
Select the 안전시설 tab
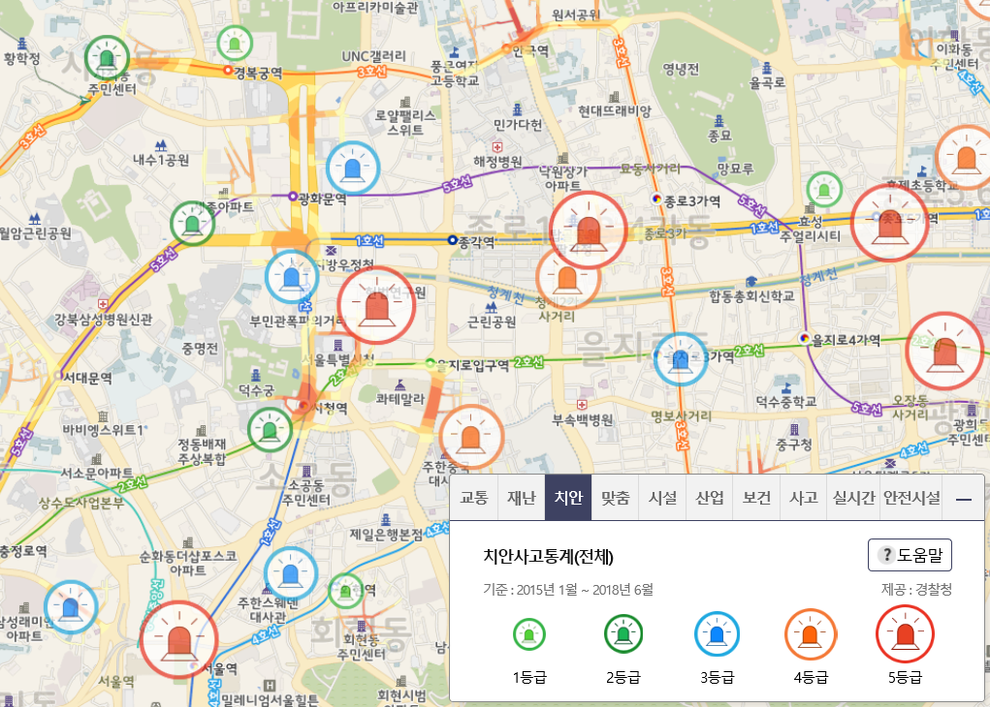pyautogui.click(x=911, y=499)
